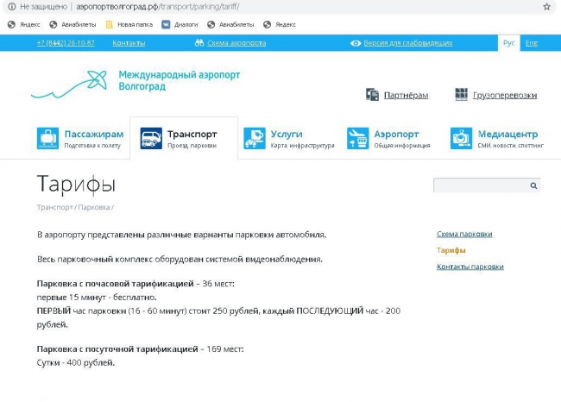The height and width of the screenshot is (402, 561).
Task: Click the Медиацентр section icon
Action: 462,138
